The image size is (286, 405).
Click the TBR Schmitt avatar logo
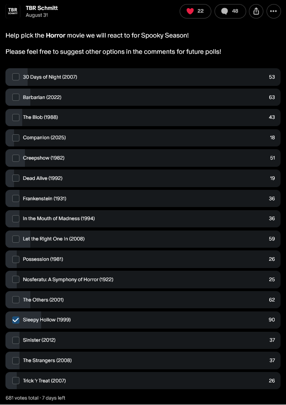[x=13, y=11]
